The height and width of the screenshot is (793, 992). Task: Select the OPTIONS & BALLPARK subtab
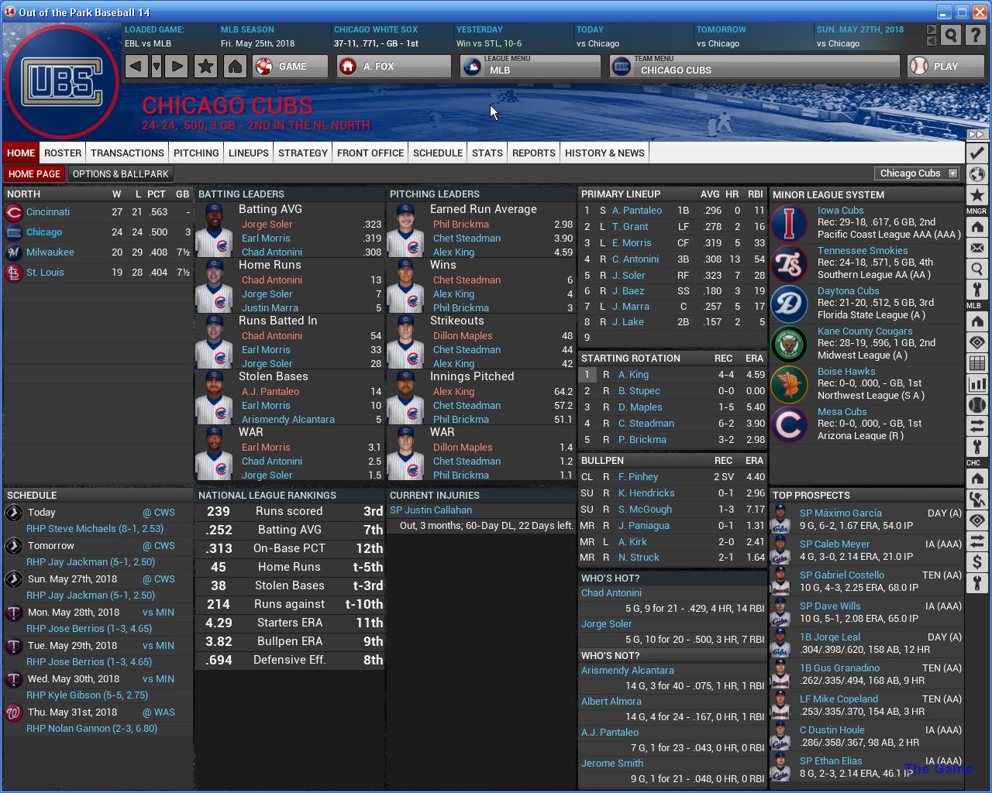pyautogui.click(x=121, y=173)
